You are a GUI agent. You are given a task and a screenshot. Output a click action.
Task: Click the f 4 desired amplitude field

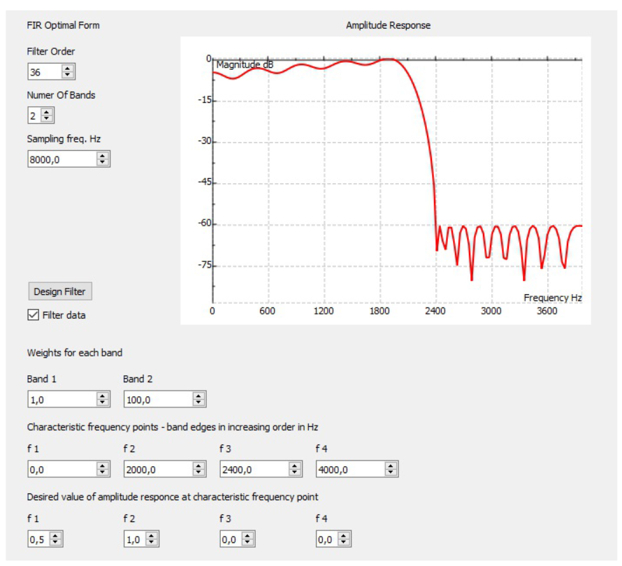coord(326,539)
